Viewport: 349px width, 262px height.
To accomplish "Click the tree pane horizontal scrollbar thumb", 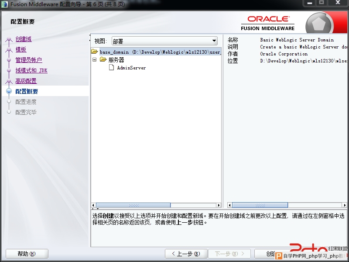I will pos(133,205).
